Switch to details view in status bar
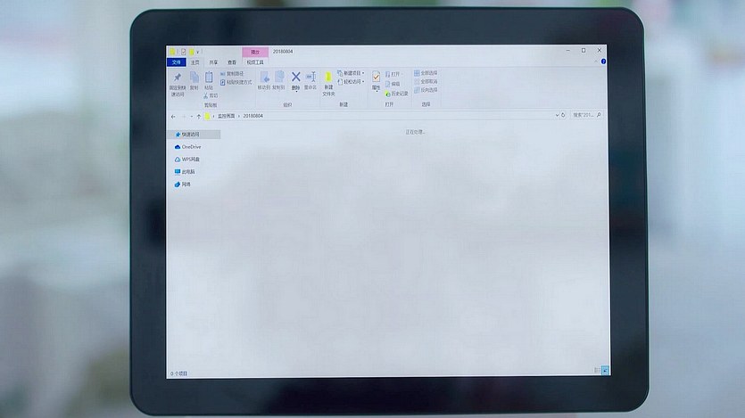 pyautogui.click(x=597, y=371)
